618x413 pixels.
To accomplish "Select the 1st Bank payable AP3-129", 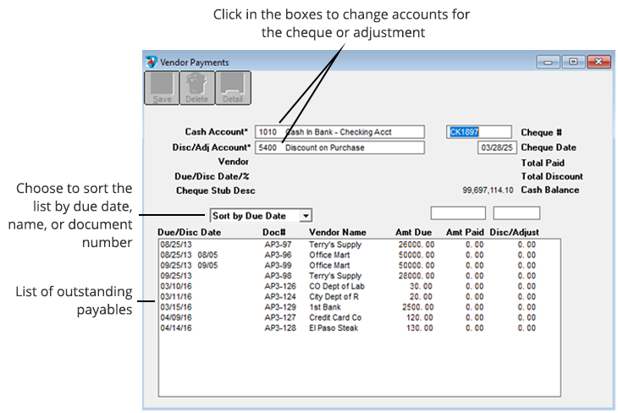I will point(347,307).
